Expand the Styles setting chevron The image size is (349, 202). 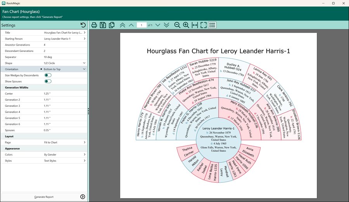point(85,161)
